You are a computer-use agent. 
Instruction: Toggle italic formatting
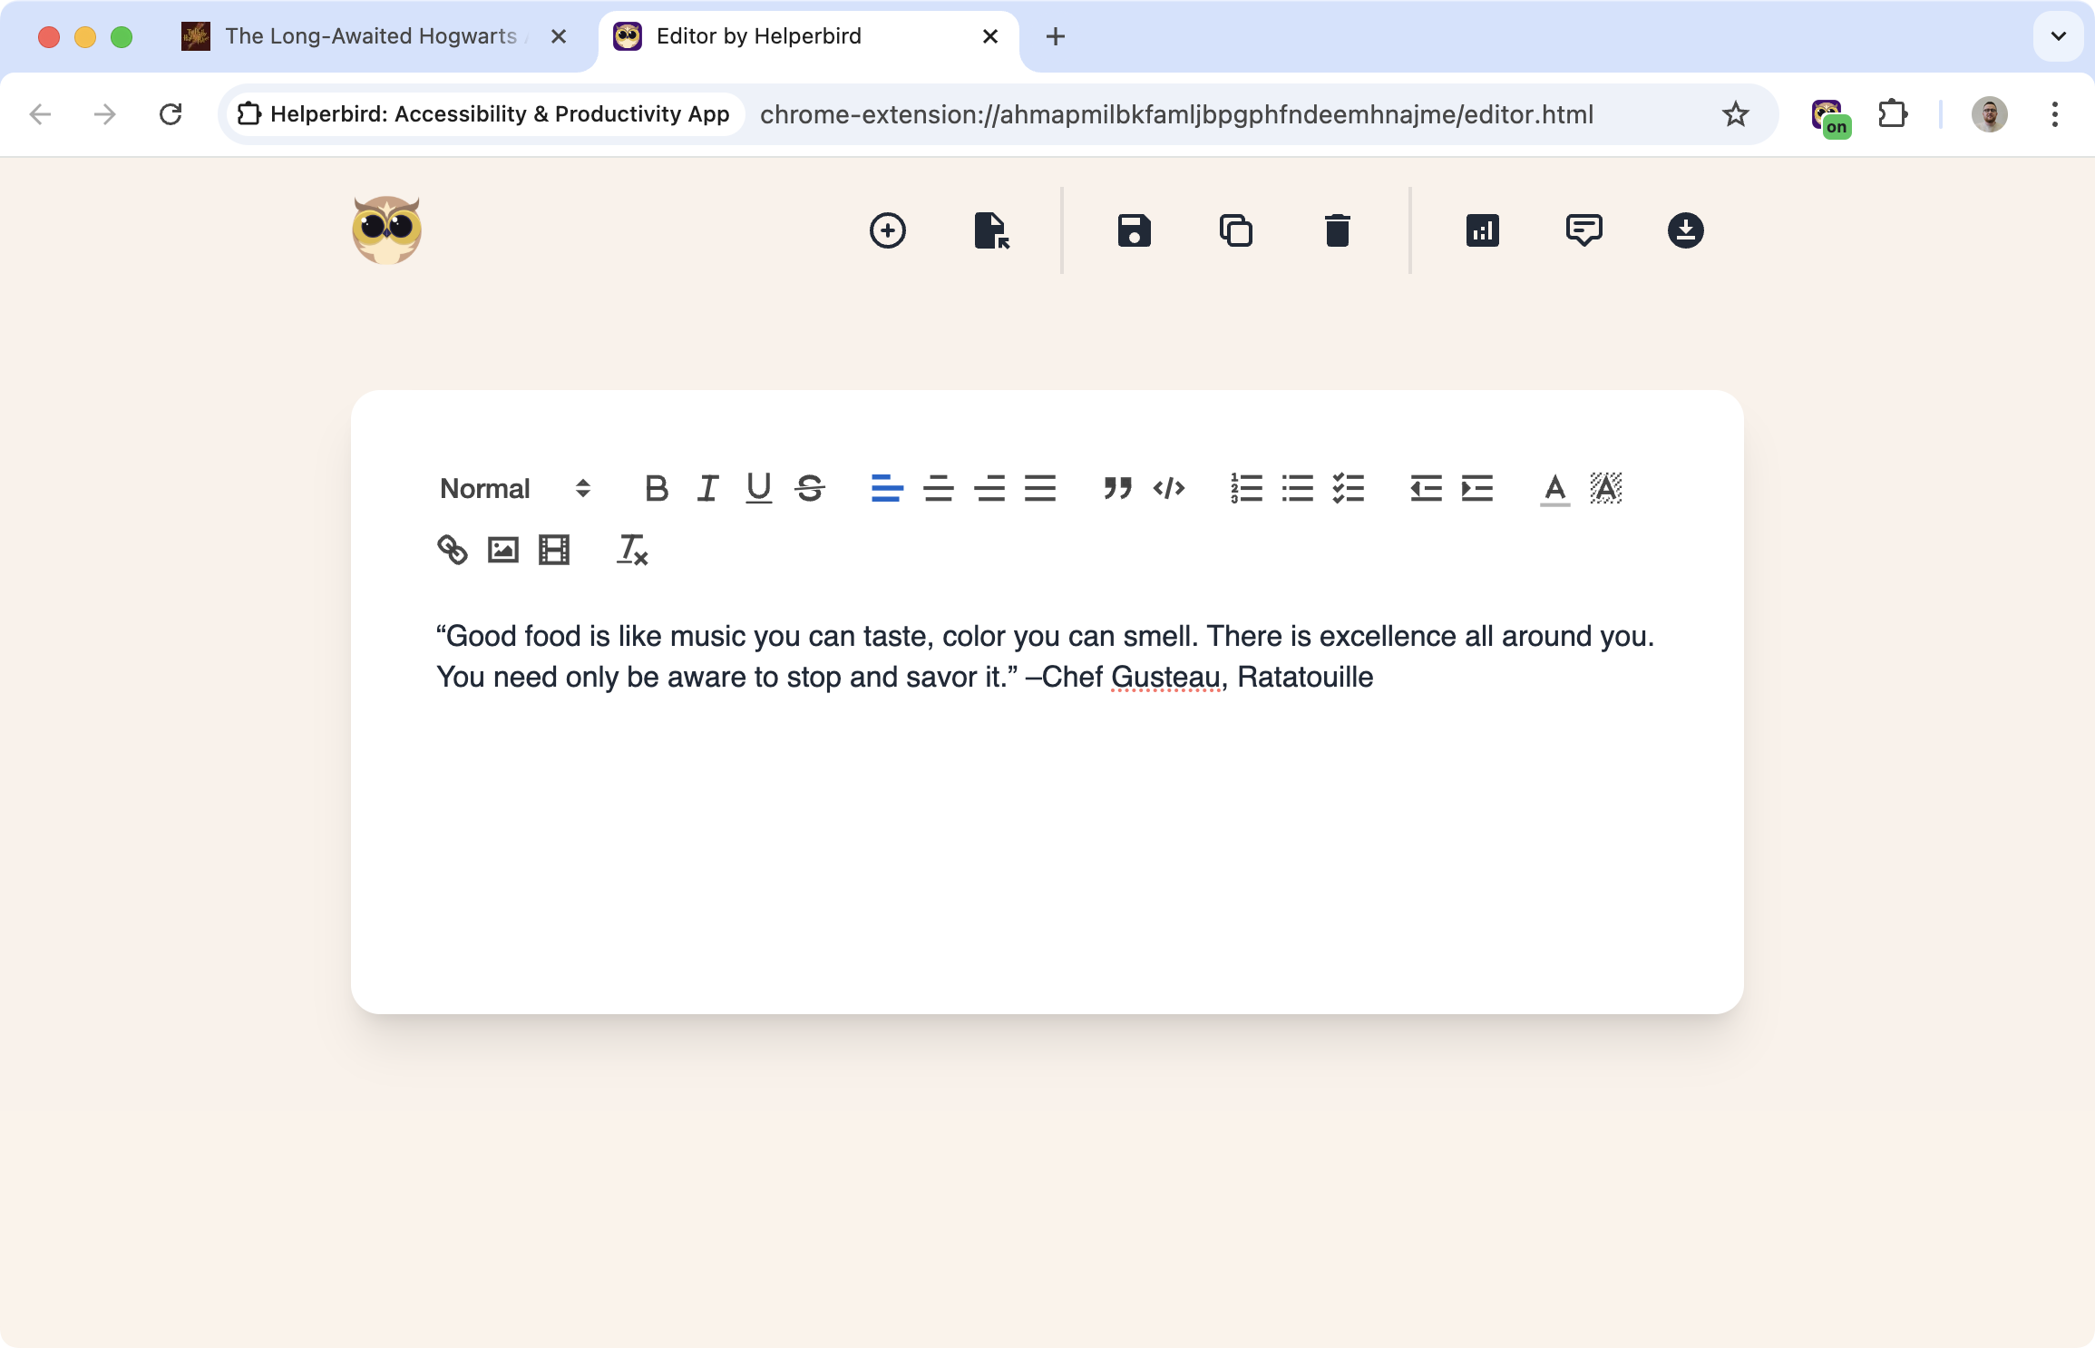pos(706,489)
